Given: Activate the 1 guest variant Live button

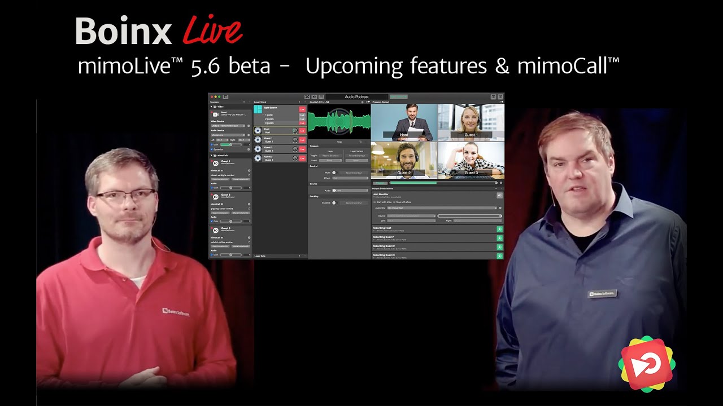Looking at the screenshot, I should pos(302,115).
